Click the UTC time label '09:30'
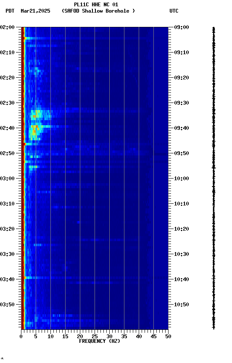This screenshot has height=363, width=232. pyautogui.click(x=182, y=103)
